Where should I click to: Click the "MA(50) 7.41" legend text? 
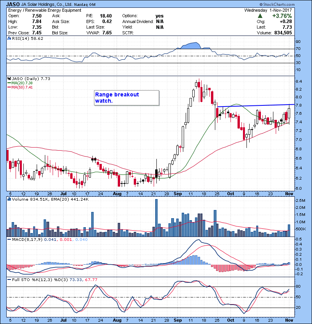coord(22,87)
